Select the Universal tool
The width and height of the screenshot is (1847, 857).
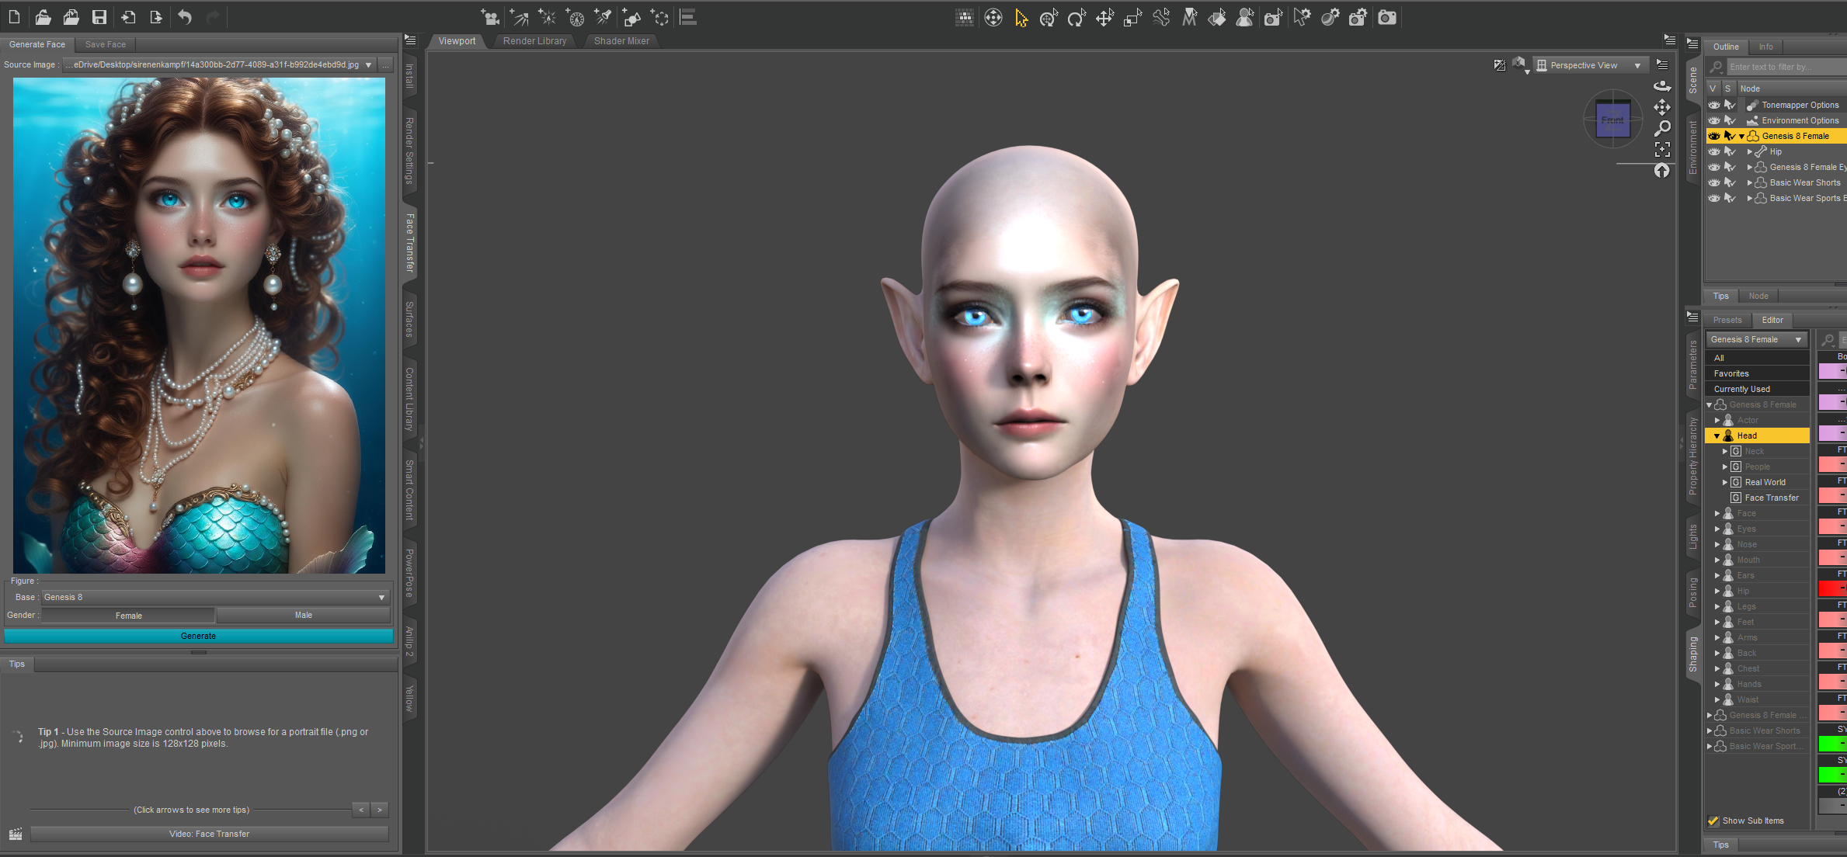(x=1049, y=18)
